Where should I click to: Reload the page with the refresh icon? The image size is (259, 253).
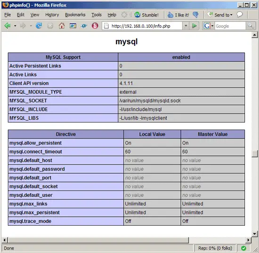39,26
